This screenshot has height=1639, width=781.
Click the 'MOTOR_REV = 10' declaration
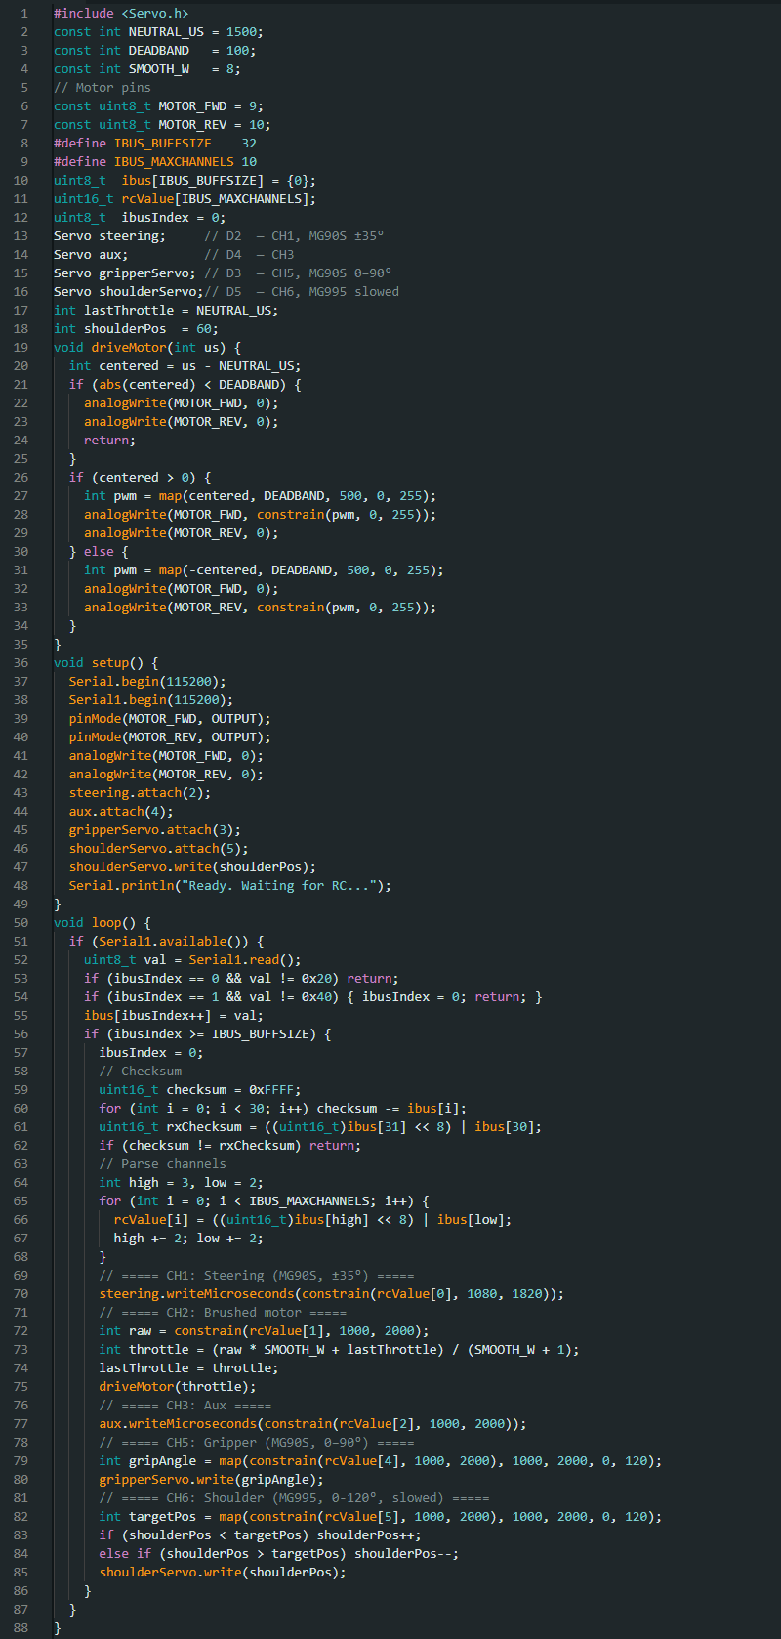(162, 125)
